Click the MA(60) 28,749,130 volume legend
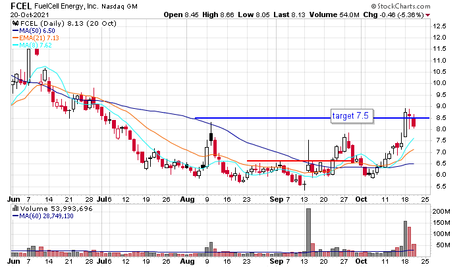 tap(46, 216)
